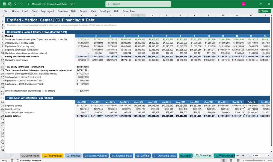Viewport: 273px width, 162px height.
Task: Open the Page Layout tab
Action: click(47, 11)
